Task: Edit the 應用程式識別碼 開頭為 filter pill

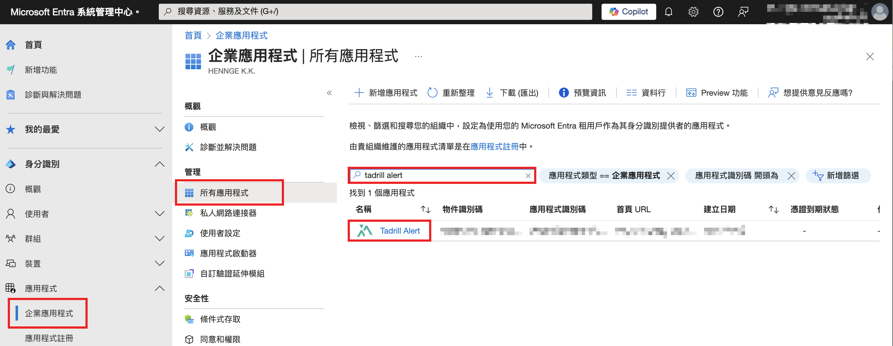Action: point(736,176)
